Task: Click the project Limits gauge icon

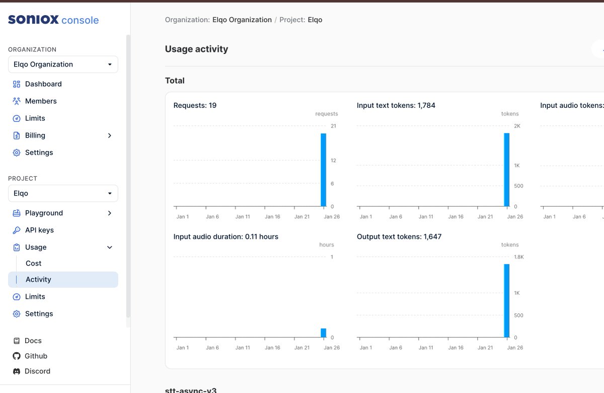Action: pos(17,297)
